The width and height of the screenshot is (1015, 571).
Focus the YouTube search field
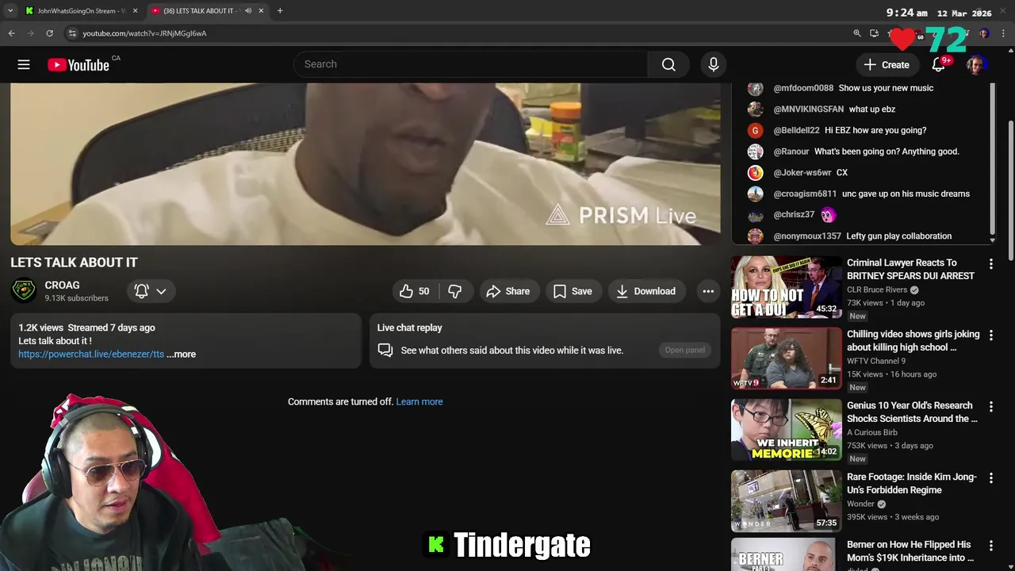coord(472,64)
